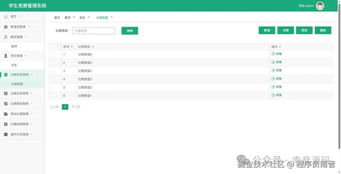
Task: Open the admin dropdown arrow
Action: (328, 6)
